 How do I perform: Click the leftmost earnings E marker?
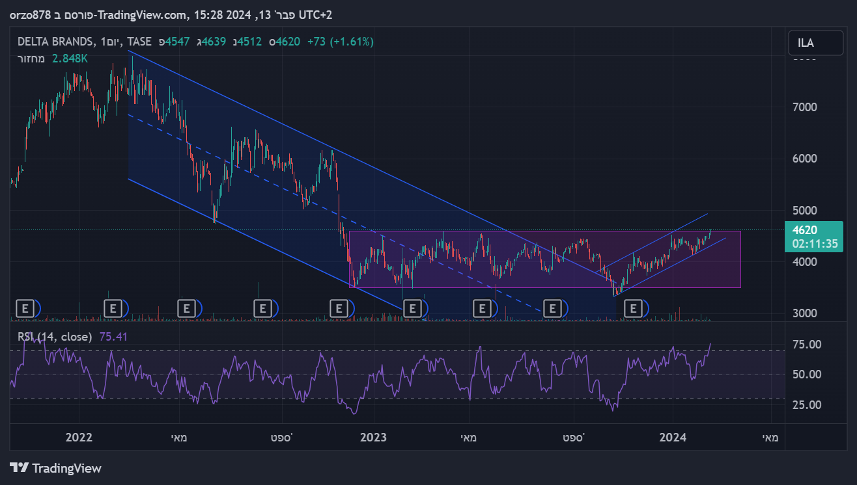[x=25, y=308]
